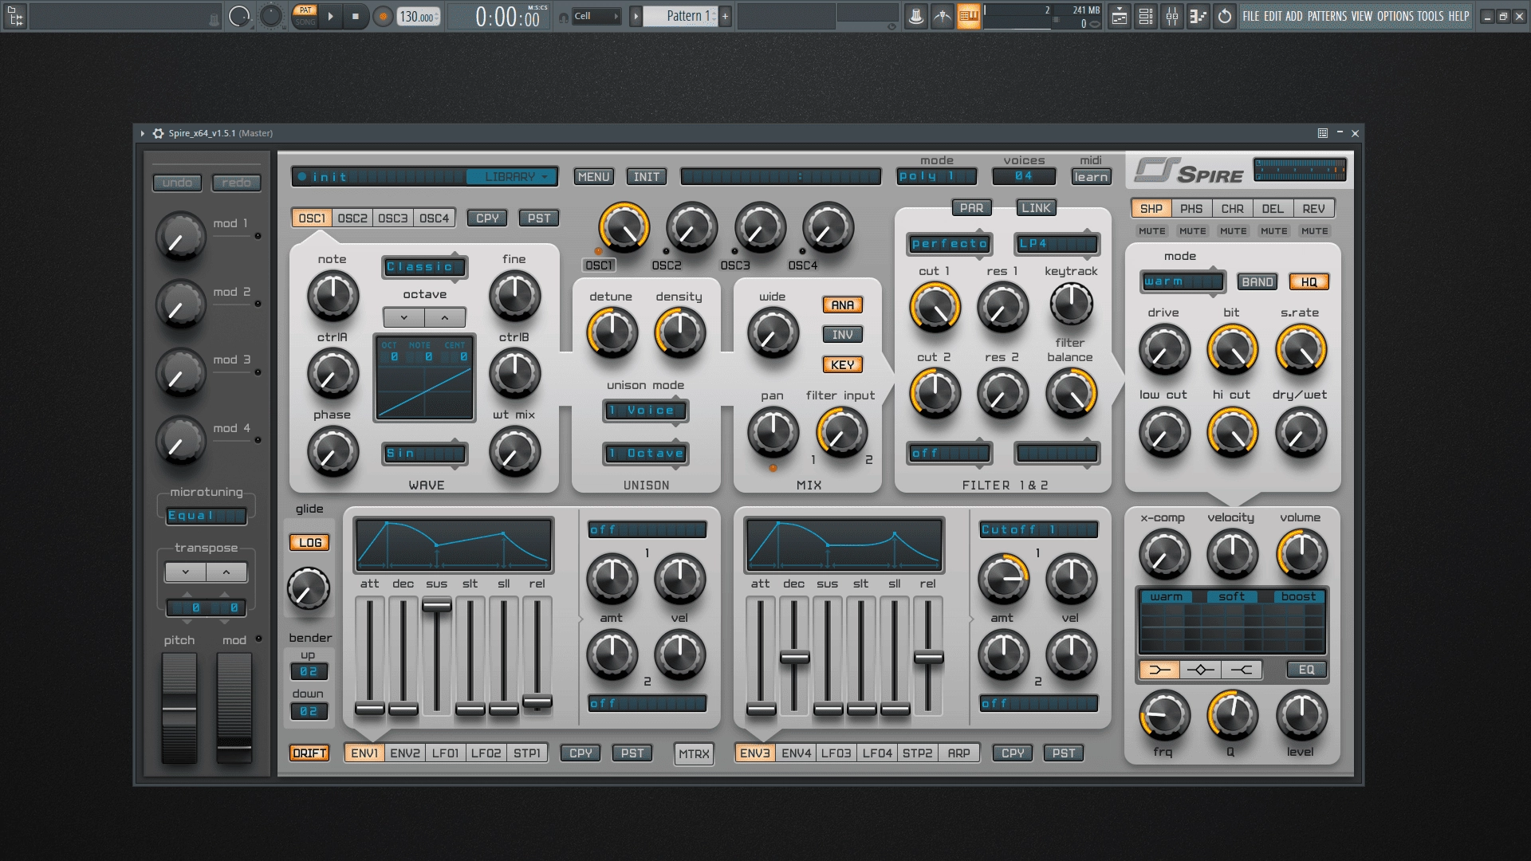Open the preset LIBRARY dropdown
The width and height of the screenshot is (1531, 861).
click(x=510, y=176)
